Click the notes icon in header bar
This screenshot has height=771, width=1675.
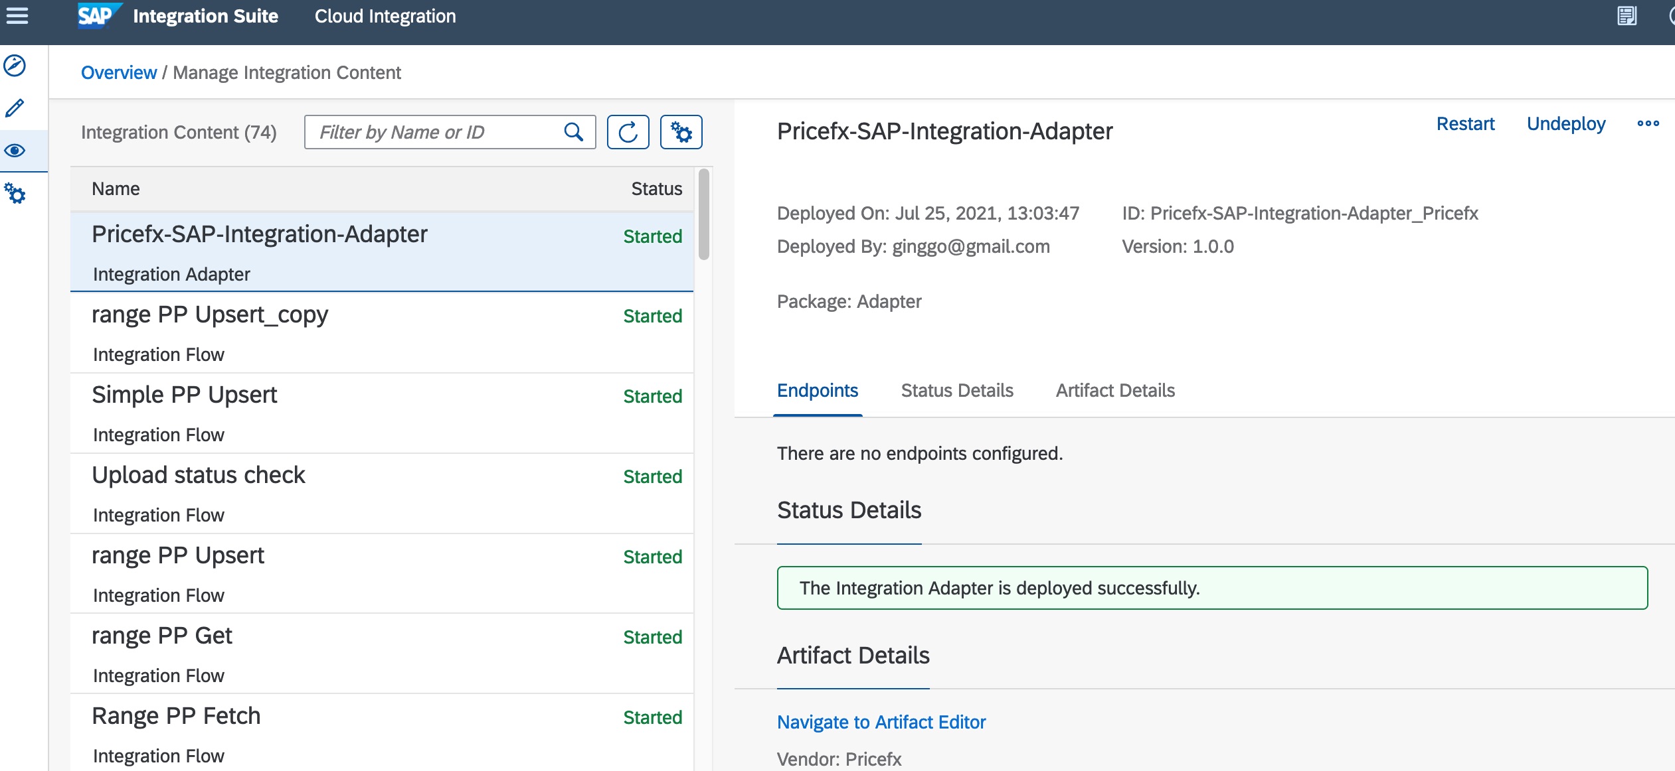[1627, 16]
